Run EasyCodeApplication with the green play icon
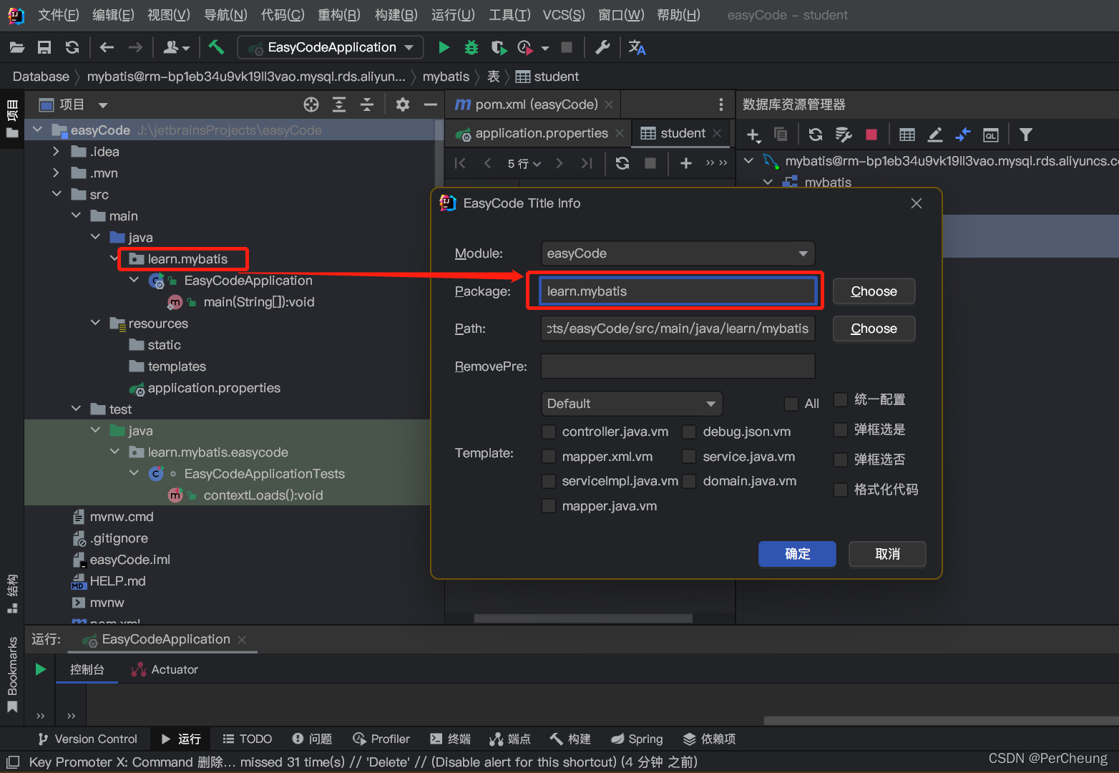This screenshot has width=1119, height=773. (444, 47)
